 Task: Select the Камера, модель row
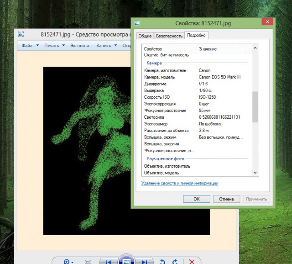[x=197, y=77]
